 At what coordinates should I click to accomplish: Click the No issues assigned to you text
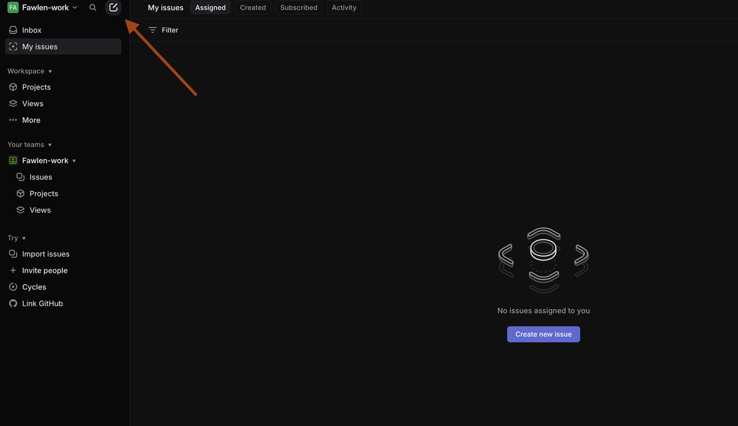coord(544,311)
